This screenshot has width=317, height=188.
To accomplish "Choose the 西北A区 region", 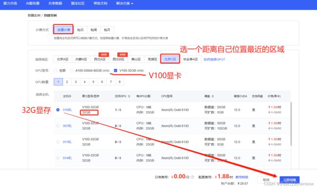I will pyautogui.click(x=99, y=59).
